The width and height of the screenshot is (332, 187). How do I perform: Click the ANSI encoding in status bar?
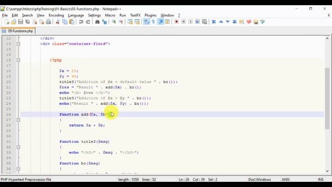(285, 179)
